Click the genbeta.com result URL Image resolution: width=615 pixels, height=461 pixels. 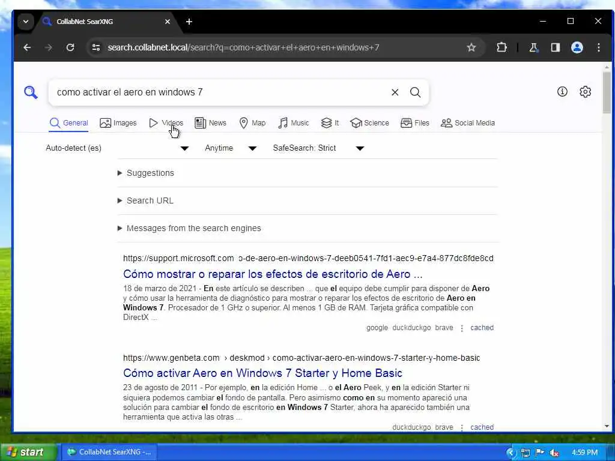301,358
